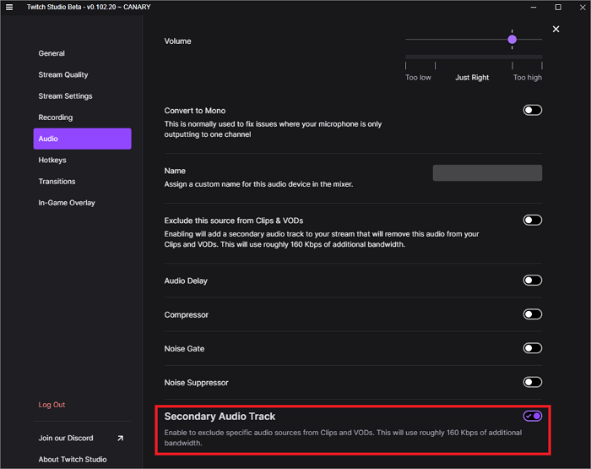591x469 pixels.
Task: Open the Hotkeys settings section
Action: tap(82, 160)
